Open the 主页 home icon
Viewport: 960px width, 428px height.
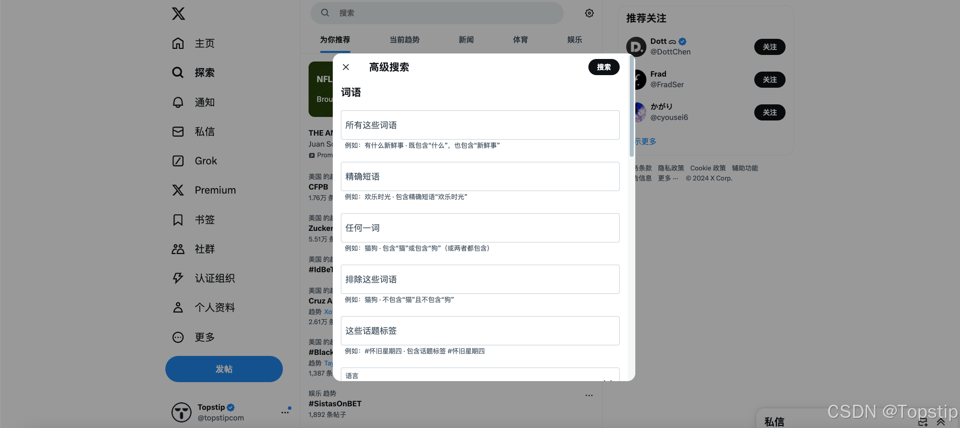pos(178,43)
